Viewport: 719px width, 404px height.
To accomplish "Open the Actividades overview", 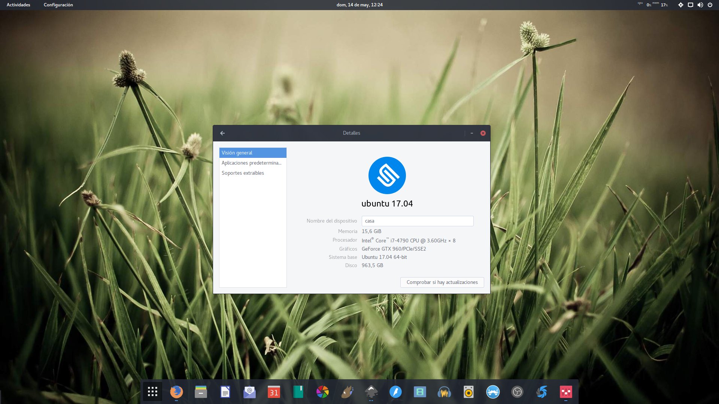I will click(x=18, y=5).
